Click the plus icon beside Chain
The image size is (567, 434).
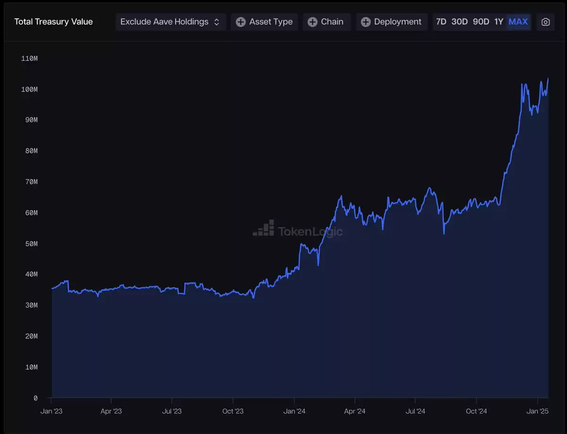point(312,22)
